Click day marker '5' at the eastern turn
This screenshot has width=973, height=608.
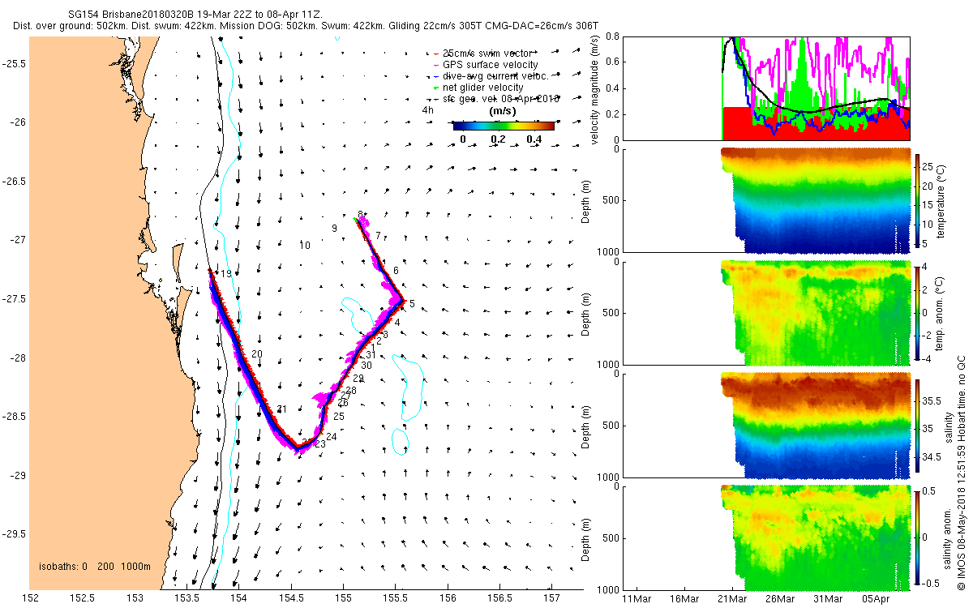coord(412,304)
